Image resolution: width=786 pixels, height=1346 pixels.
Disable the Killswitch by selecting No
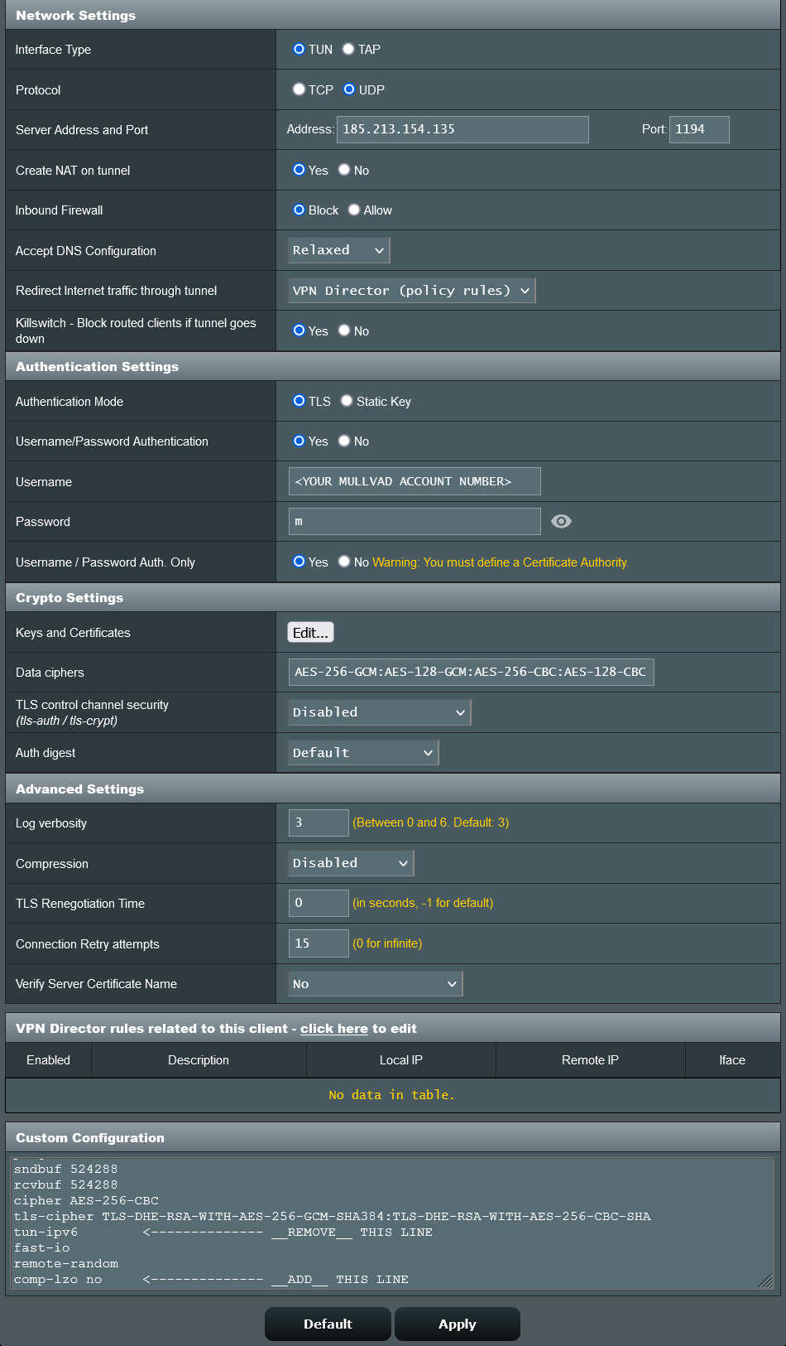point(344,330)
